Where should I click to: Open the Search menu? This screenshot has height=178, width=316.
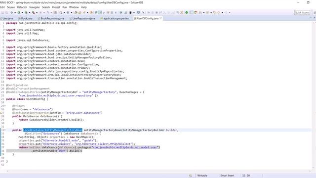click(46, 7)
